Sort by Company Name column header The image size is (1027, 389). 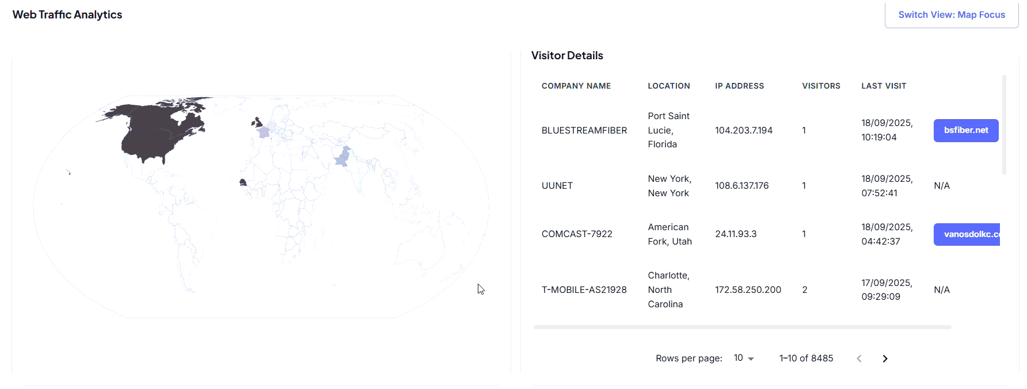point(576,86)
